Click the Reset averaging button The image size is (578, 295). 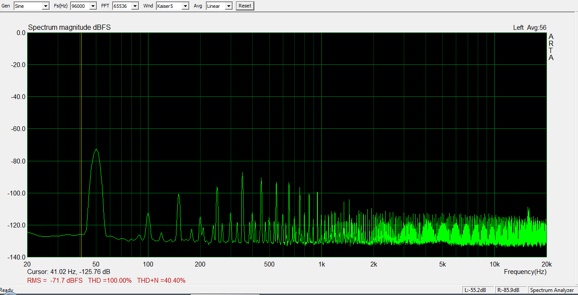[245, 6]
